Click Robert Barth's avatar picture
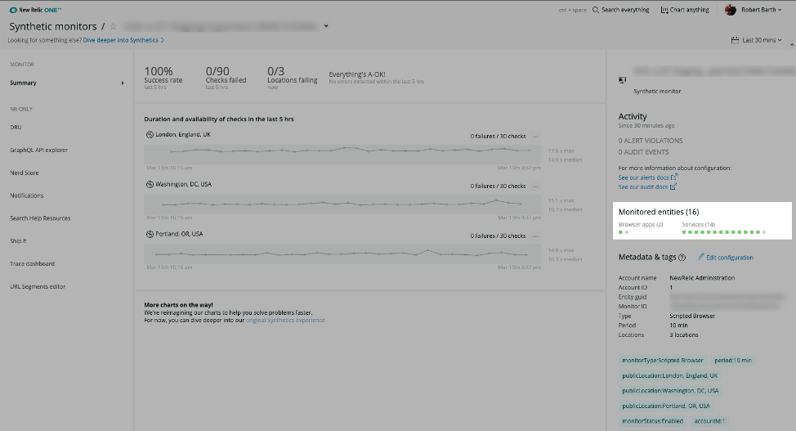Image resolution: width=796 pixels, height=431 pixels. 730,10
